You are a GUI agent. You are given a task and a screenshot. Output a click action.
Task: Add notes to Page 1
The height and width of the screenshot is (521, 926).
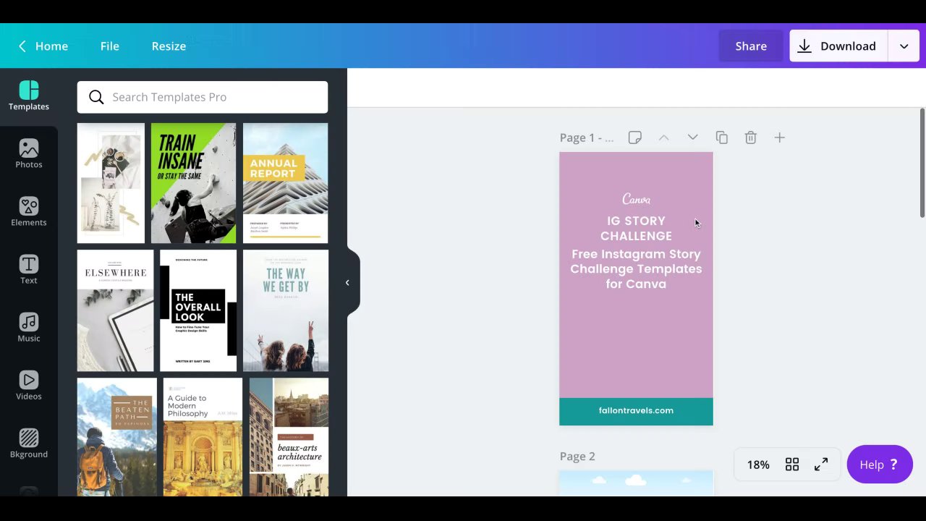click(634, 137)
